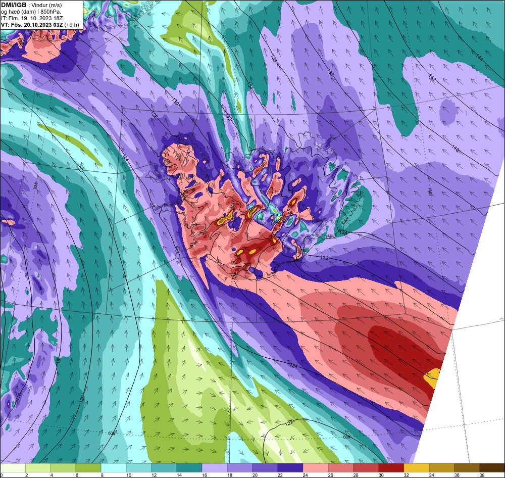Click the yellow 32+ m/s wind maximum at the map's right edge

tap(433, 378)
